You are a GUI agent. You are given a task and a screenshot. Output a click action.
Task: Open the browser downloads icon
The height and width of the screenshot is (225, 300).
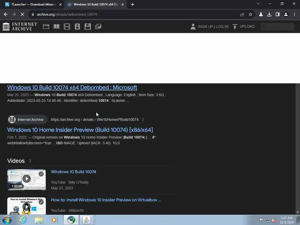coord(269,14)
